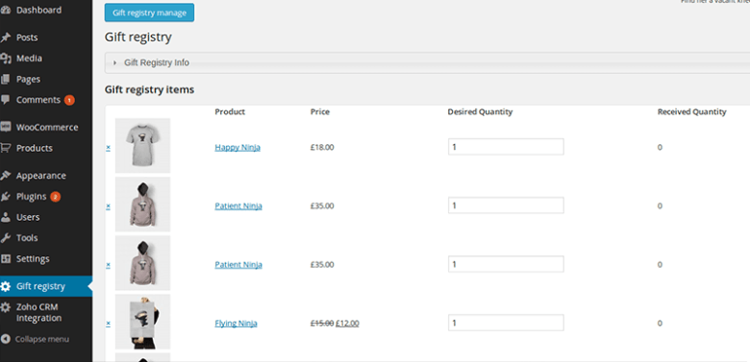750x362 pixels.
Task: Click the Plugins plug icon
Action: point(5,196)
